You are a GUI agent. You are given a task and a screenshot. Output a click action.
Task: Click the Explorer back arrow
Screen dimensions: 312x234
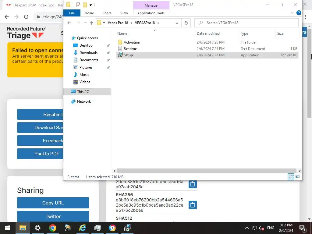click(x=69, y=23)
